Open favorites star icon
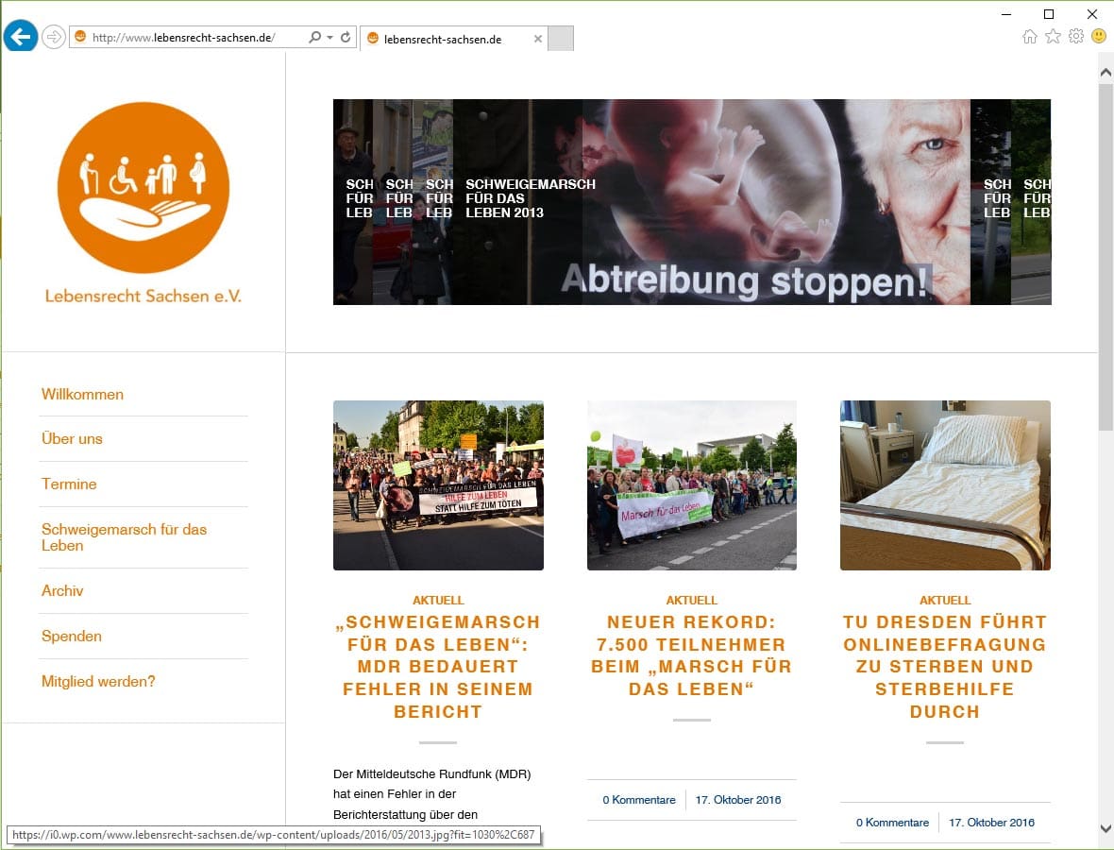This screenshot has height=850, width=1114. tap(1053, 37)
